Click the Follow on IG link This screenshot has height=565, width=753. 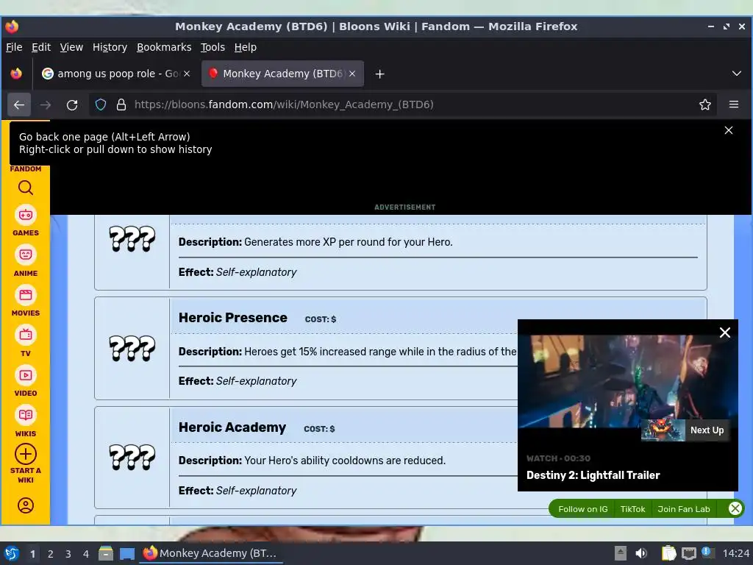pos(583,509)
